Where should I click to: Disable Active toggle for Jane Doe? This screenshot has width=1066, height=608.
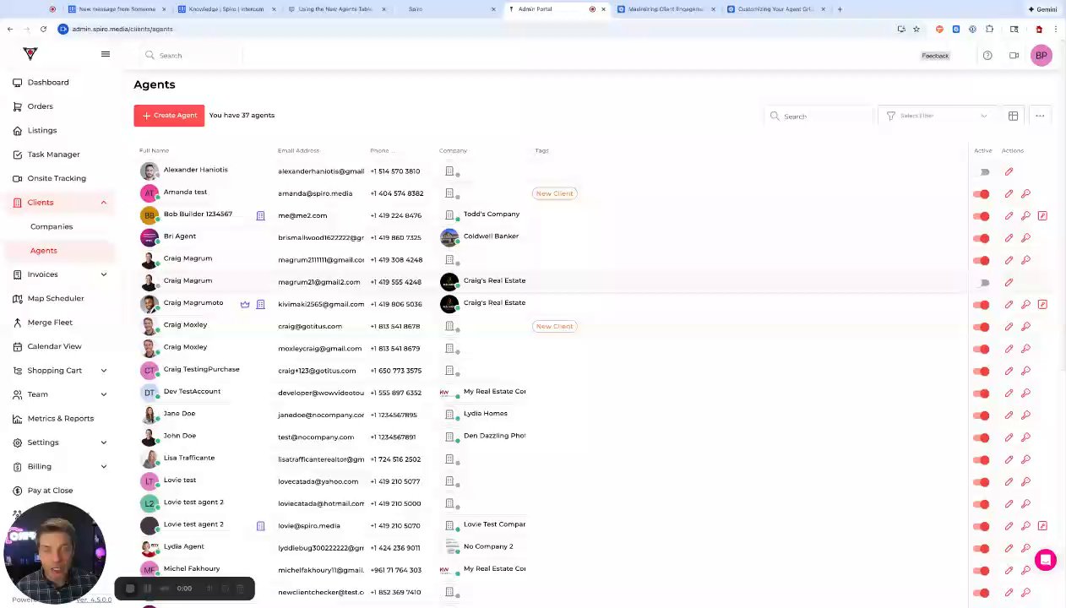pyautogui.click(x=982, y=415)
